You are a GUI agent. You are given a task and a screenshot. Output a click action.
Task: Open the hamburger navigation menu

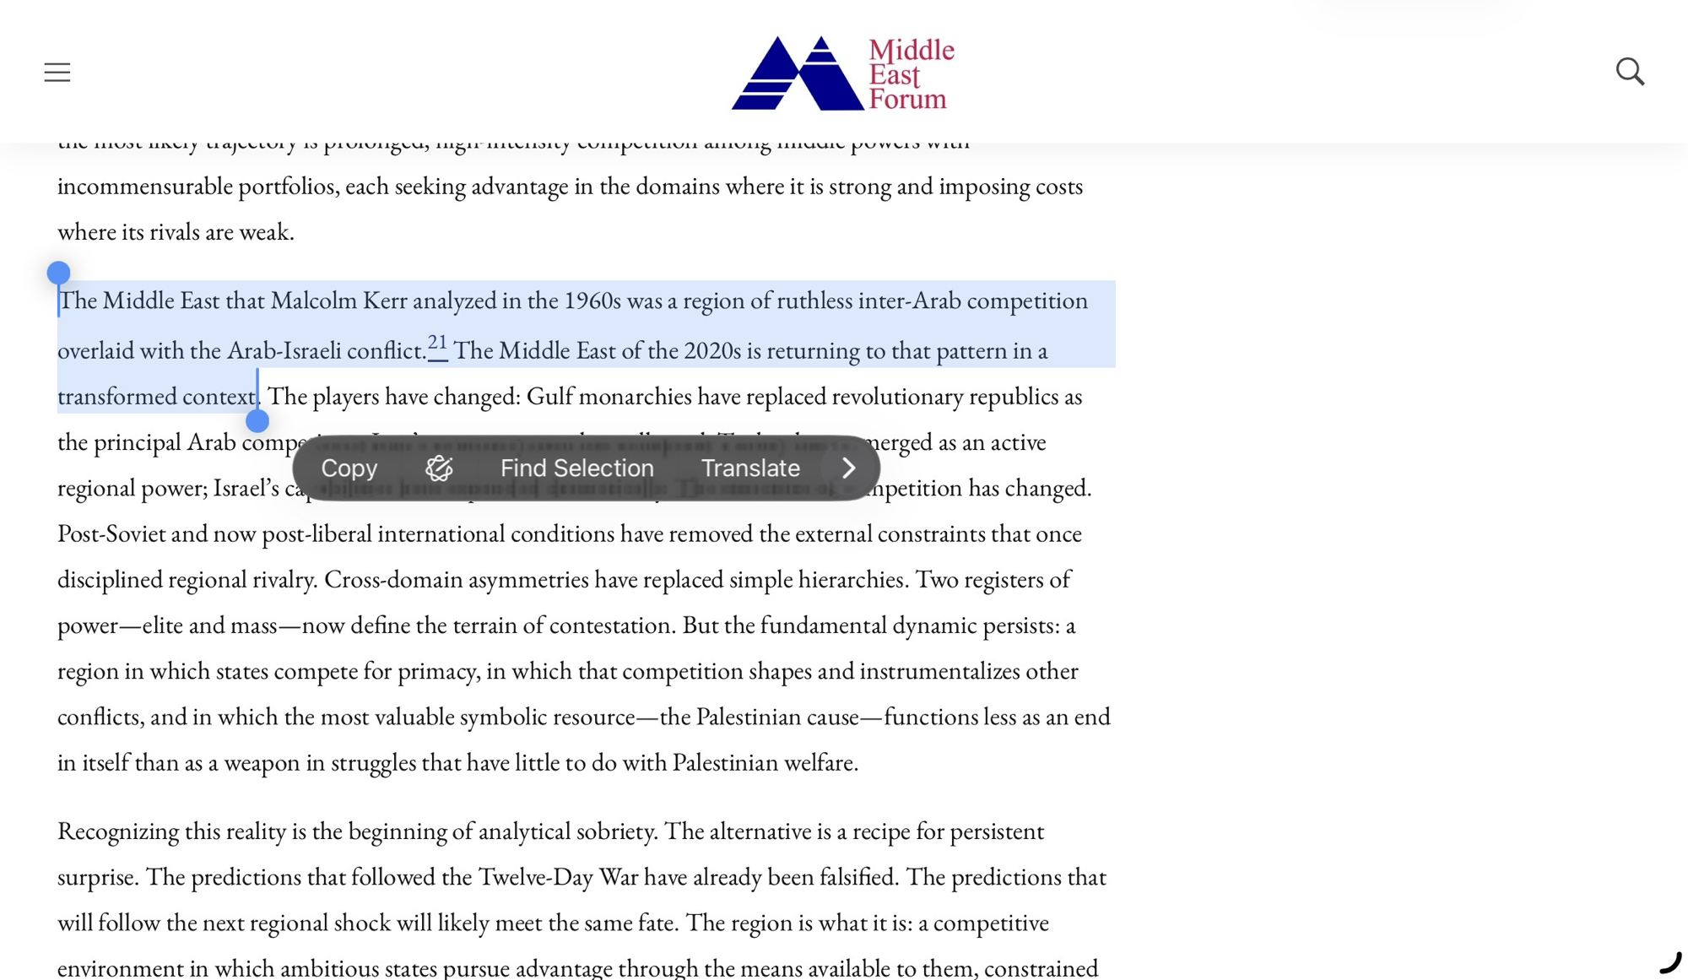[57, 73]
